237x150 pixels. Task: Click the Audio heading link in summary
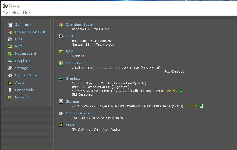[70, 125]
